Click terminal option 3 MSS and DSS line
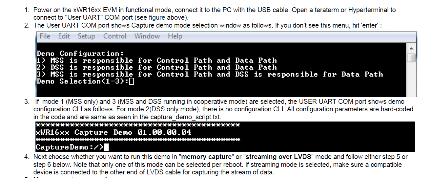 click(x=210, y=75)
